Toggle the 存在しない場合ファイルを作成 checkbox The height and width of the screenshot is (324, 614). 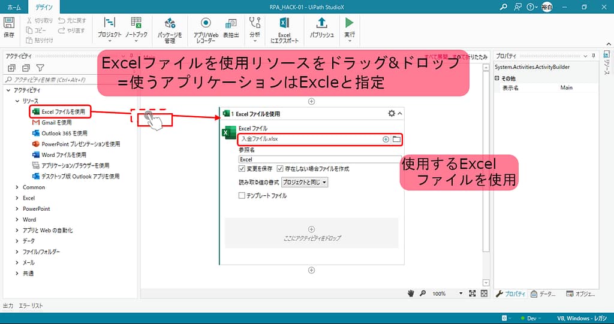pyautogui.click(x=280, y=169)
